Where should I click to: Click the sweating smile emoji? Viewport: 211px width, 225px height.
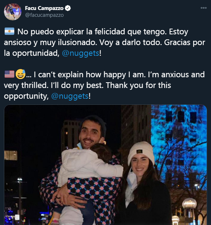20,74
